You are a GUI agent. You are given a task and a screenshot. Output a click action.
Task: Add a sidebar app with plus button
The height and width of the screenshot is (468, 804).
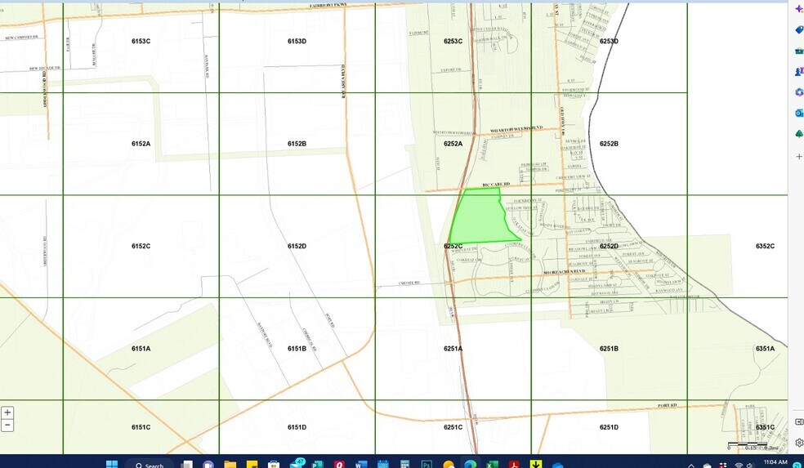point(798,156)
